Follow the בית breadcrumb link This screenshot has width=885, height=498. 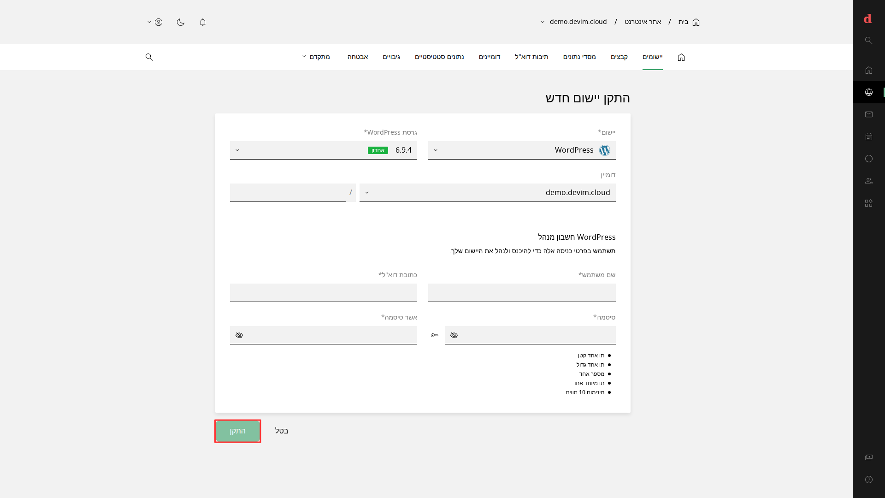pyautogui.click(x=684, y=22)
